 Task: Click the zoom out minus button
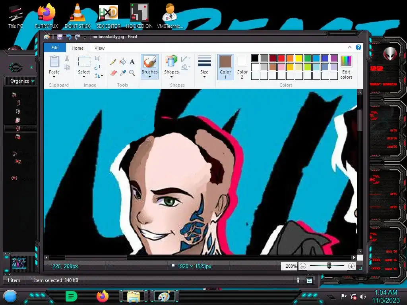click(x=303, y=266)
